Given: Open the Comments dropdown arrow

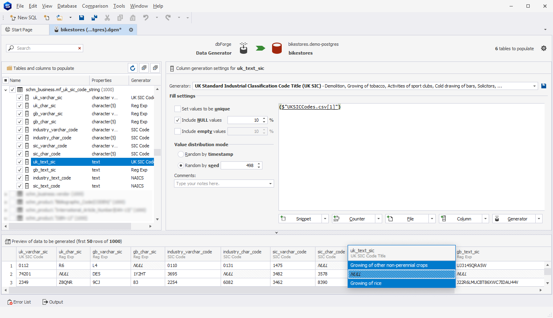Looking at the screenshot, I should tap(270, 183).
